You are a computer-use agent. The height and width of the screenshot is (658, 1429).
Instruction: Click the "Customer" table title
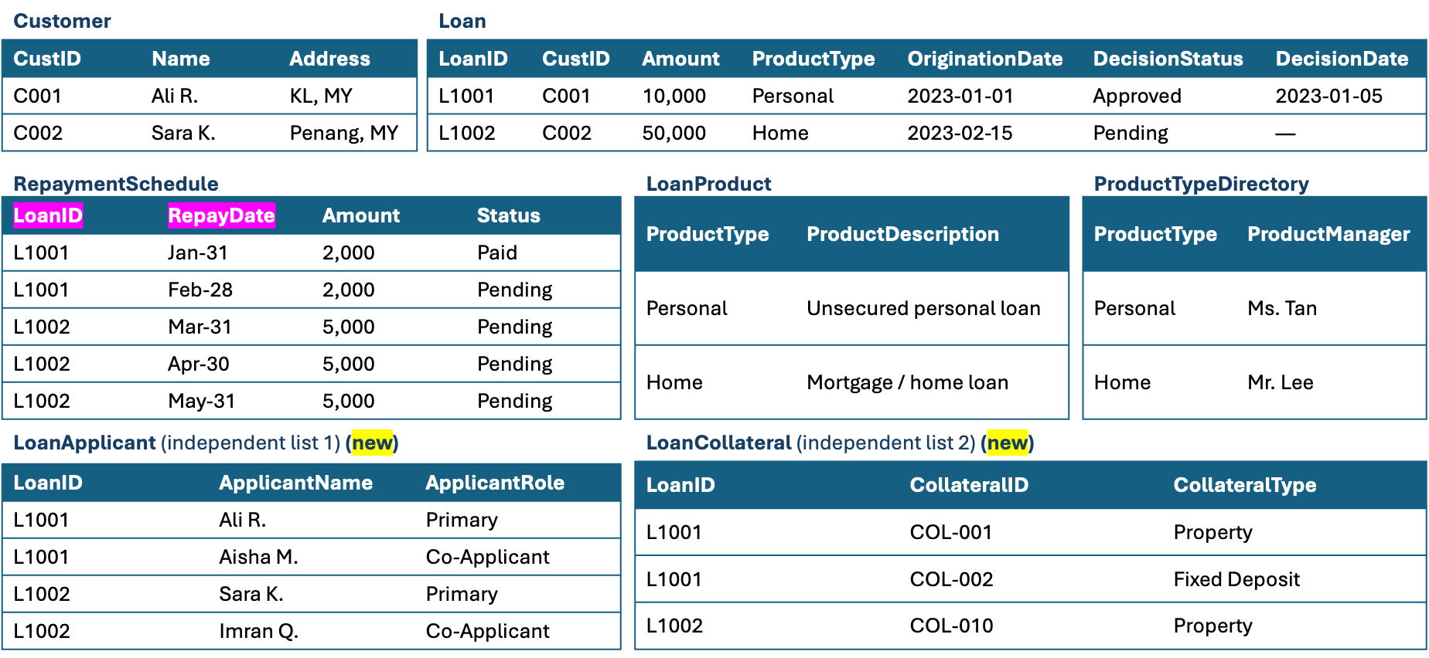point(62,21)
